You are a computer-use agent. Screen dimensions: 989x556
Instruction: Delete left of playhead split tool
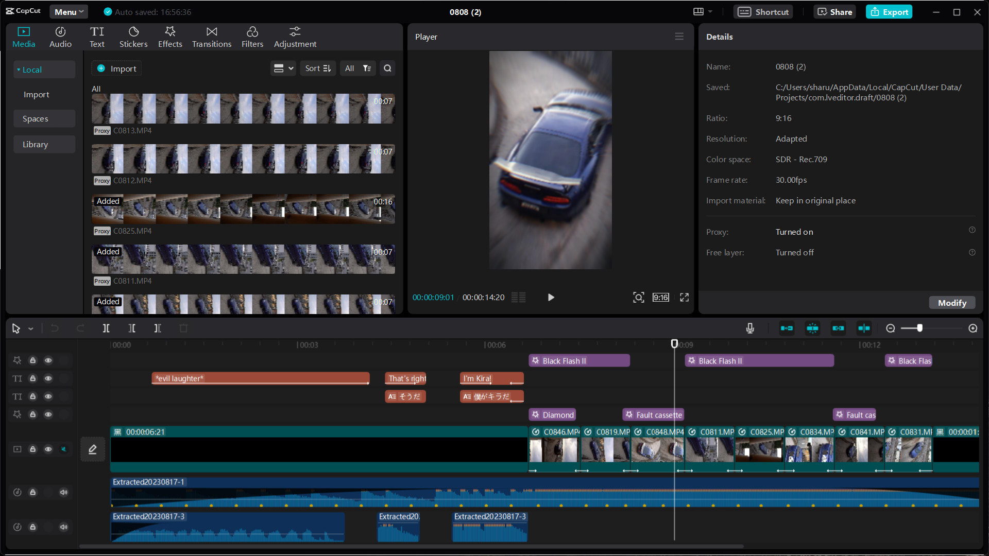[132, 328]
